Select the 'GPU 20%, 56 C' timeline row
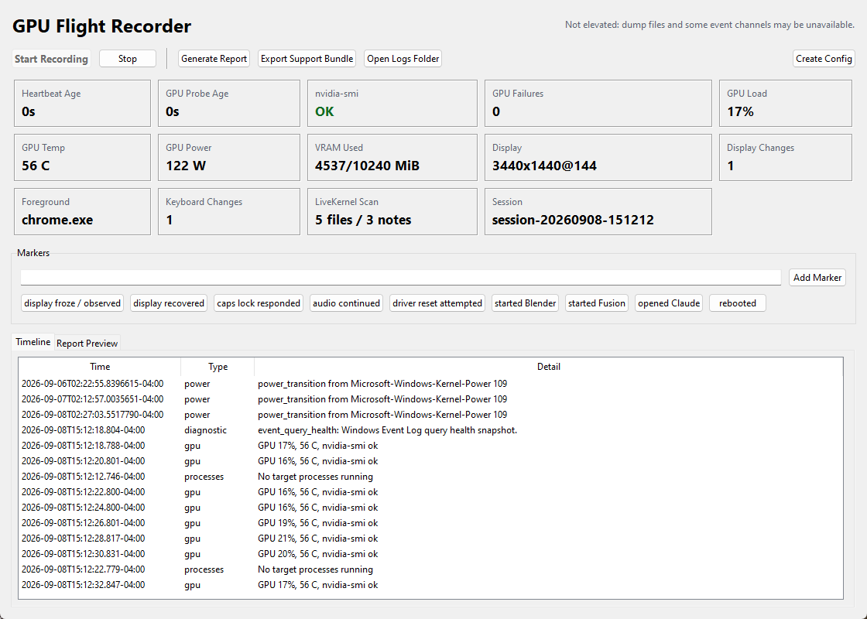This screenshot has width=867, height=619. point(430,554)
